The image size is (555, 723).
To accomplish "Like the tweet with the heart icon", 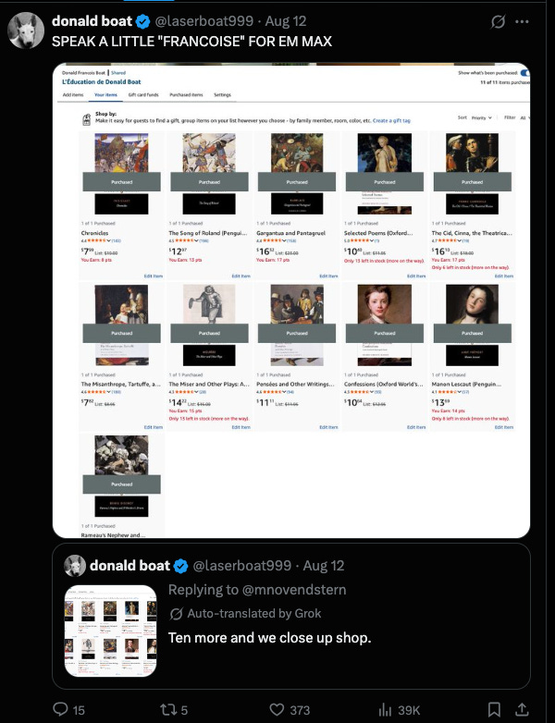I will coord(277,709).
